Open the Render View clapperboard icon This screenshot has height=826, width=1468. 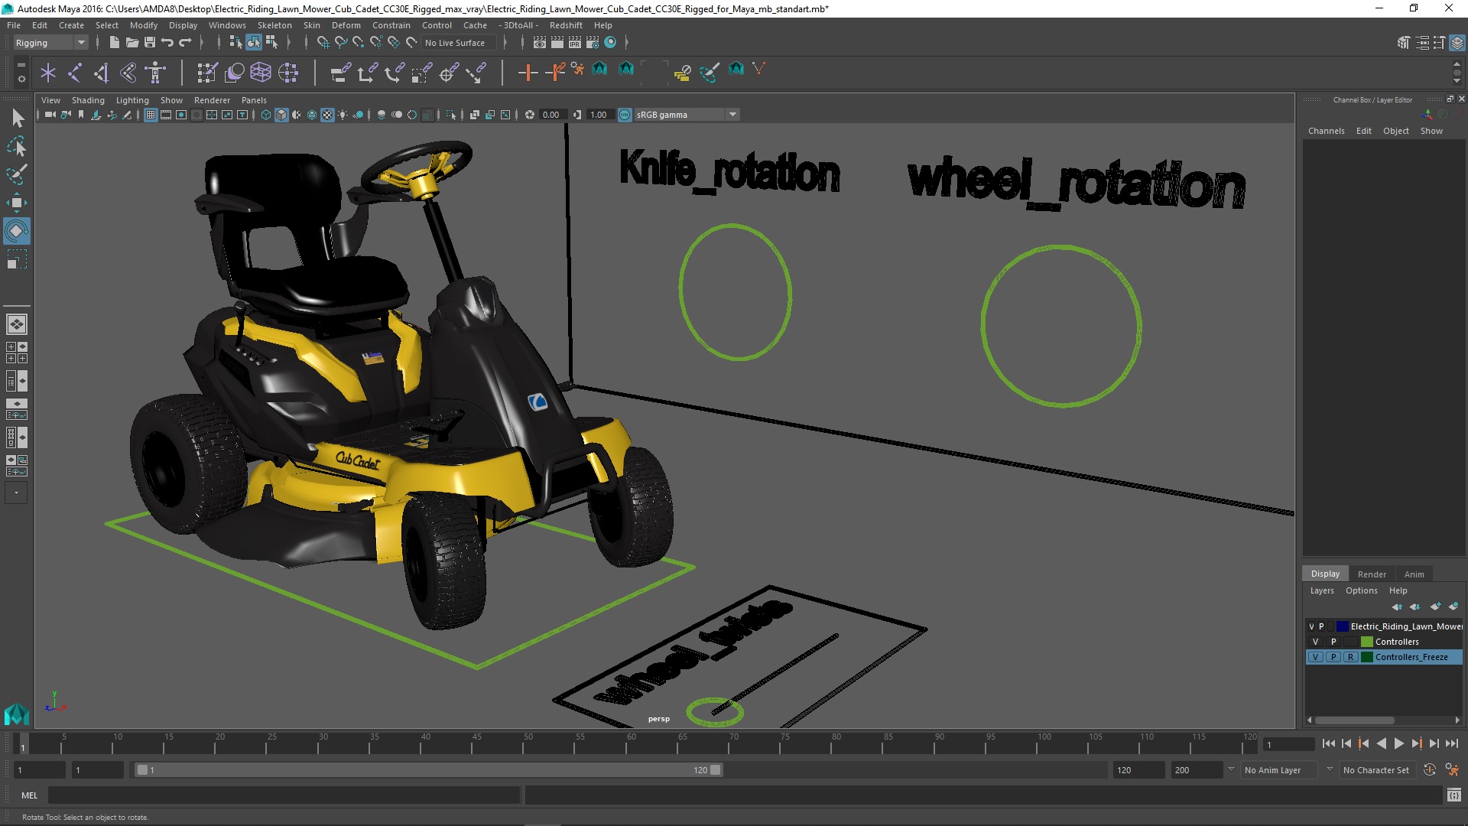tap(540, 43)
